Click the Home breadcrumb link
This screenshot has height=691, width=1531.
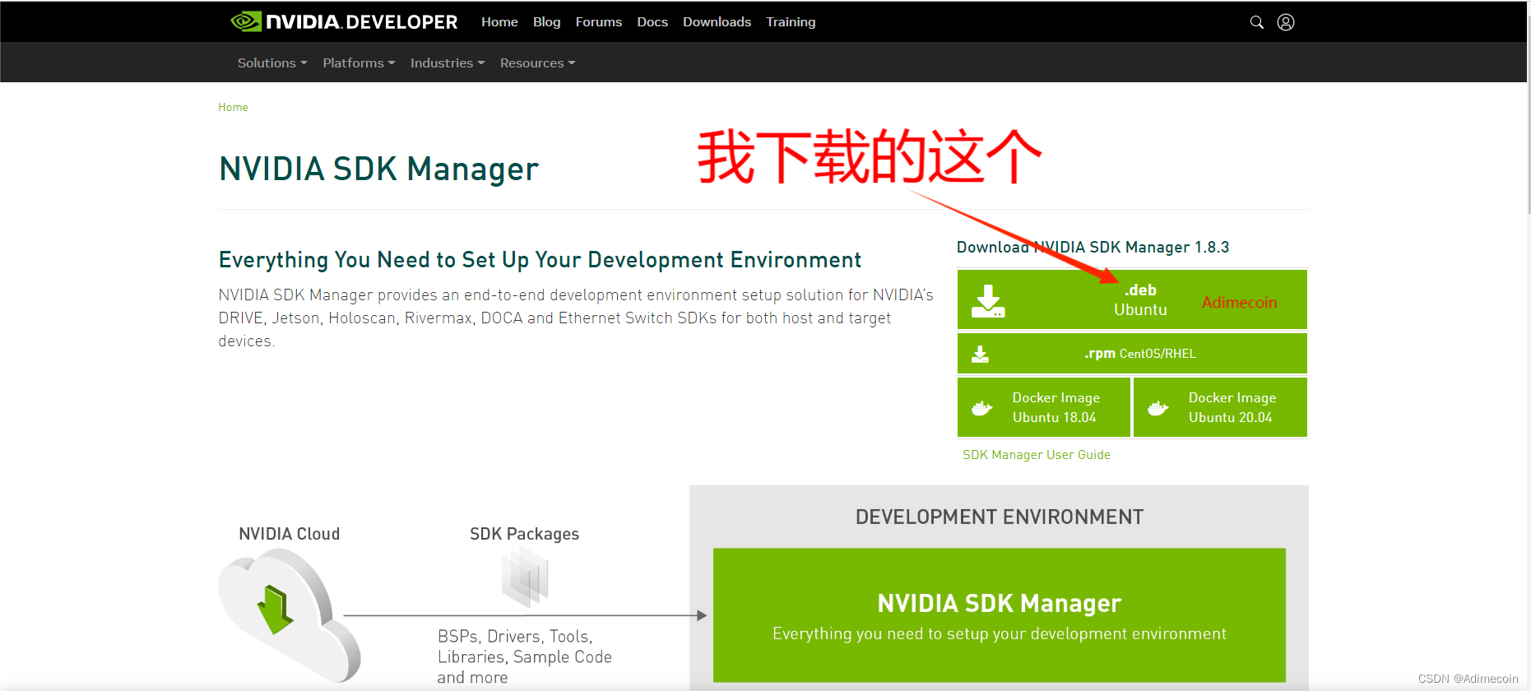233,107
